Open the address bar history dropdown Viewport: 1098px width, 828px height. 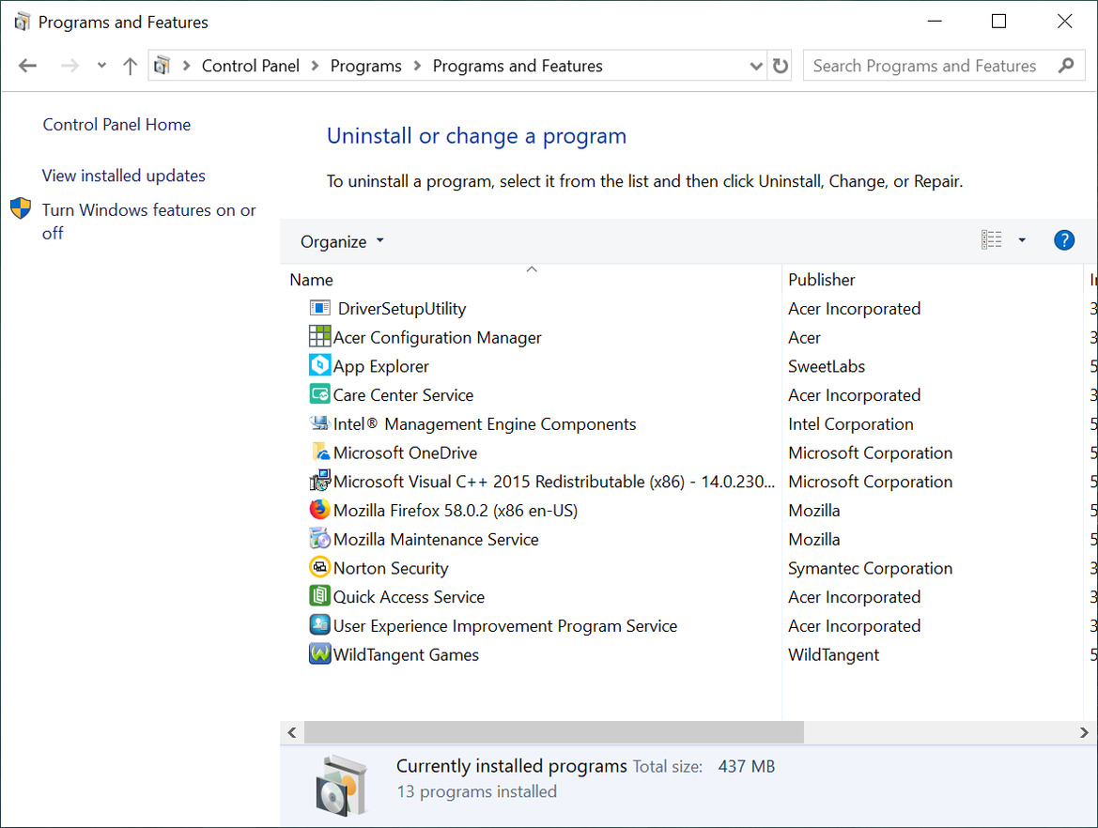[x=755, y=66]
